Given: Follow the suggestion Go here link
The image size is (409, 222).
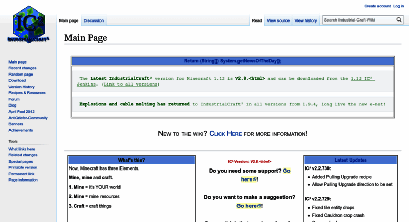Looking at the screenshot, I should pos(249,206).
